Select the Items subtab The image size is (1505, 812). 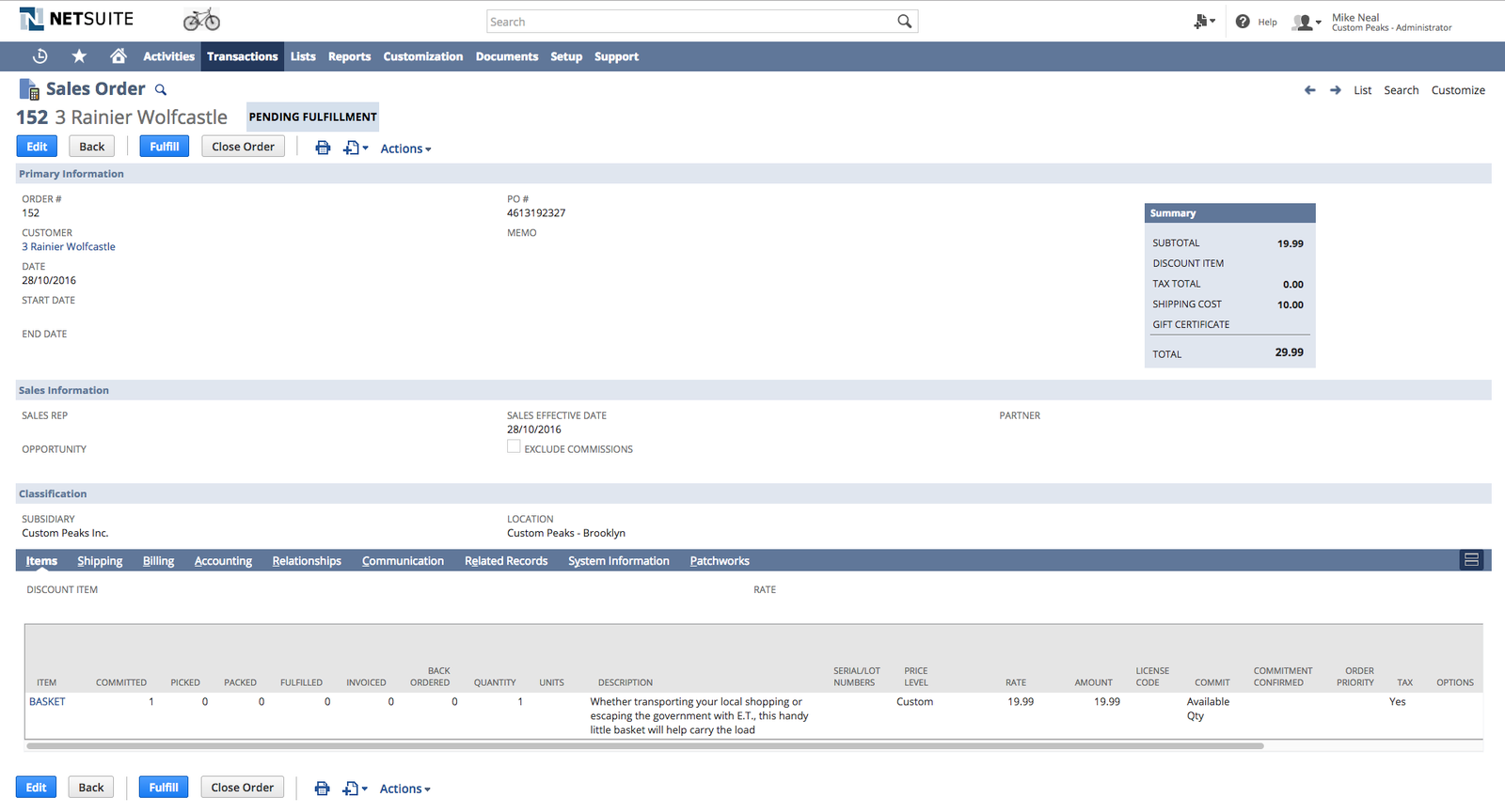(x=41, y=561)
